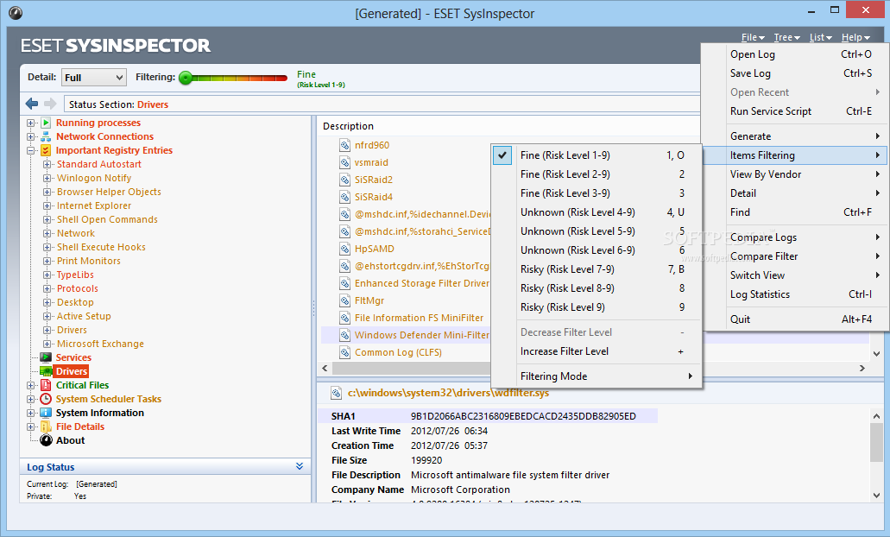This screenshot has height=537, width=890.
Task: Choose Find from the menu
Action: (x=795, y=212)
